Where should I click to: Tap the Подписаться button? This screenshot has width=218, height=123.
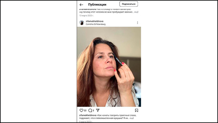[x=129, y=4]
